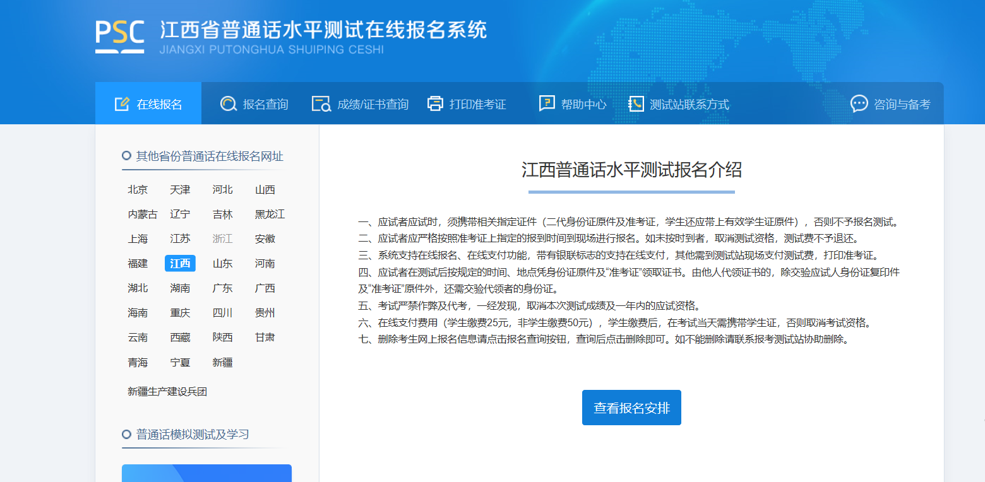
Task: Open the 帮助中心 menu item
Action: [x=573, y=103]
